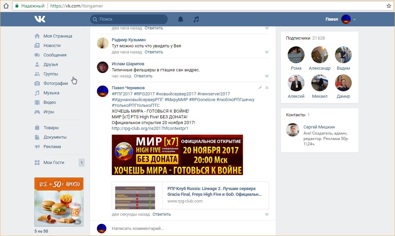Delete Павел Черников's comment with X icon
Screen dimensions: 395x236
[x=267, y=88]
